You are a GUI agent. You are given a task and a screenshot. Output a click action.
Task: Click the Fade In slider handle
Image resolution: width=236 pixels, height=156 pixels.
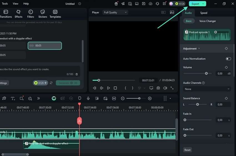click(185, 120)
